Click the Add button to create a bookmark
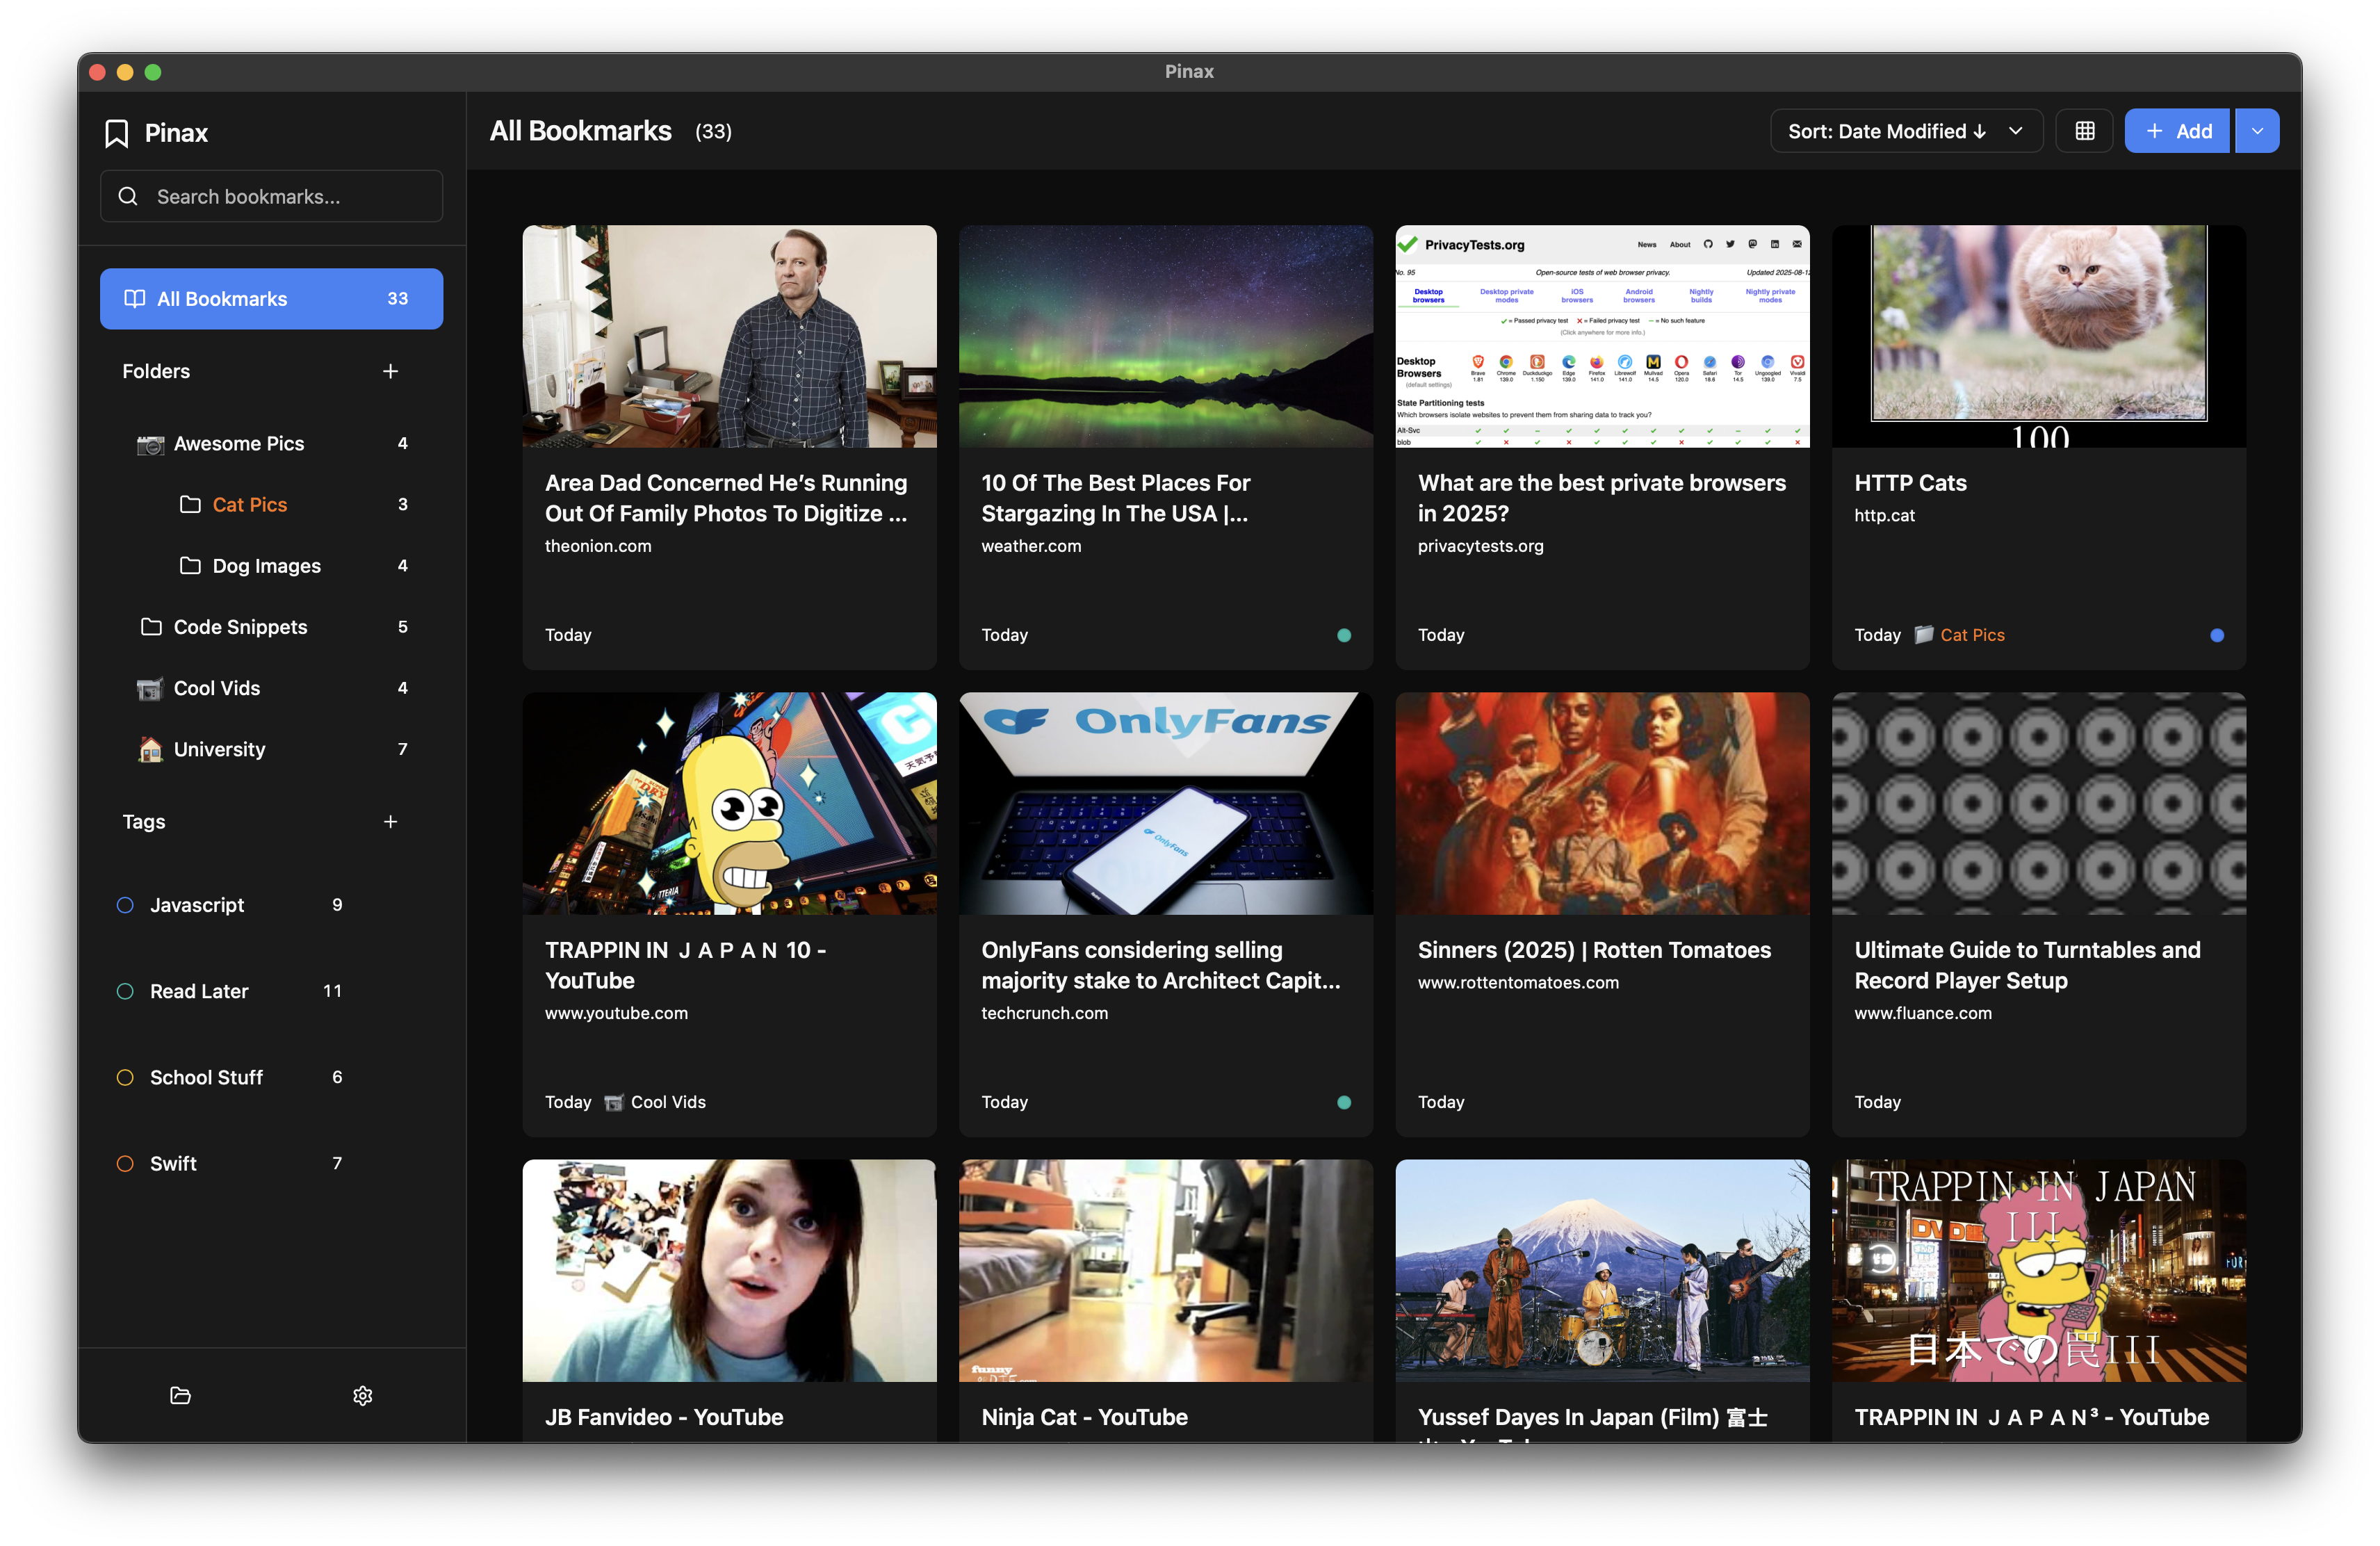 (x=2177, y=130)
